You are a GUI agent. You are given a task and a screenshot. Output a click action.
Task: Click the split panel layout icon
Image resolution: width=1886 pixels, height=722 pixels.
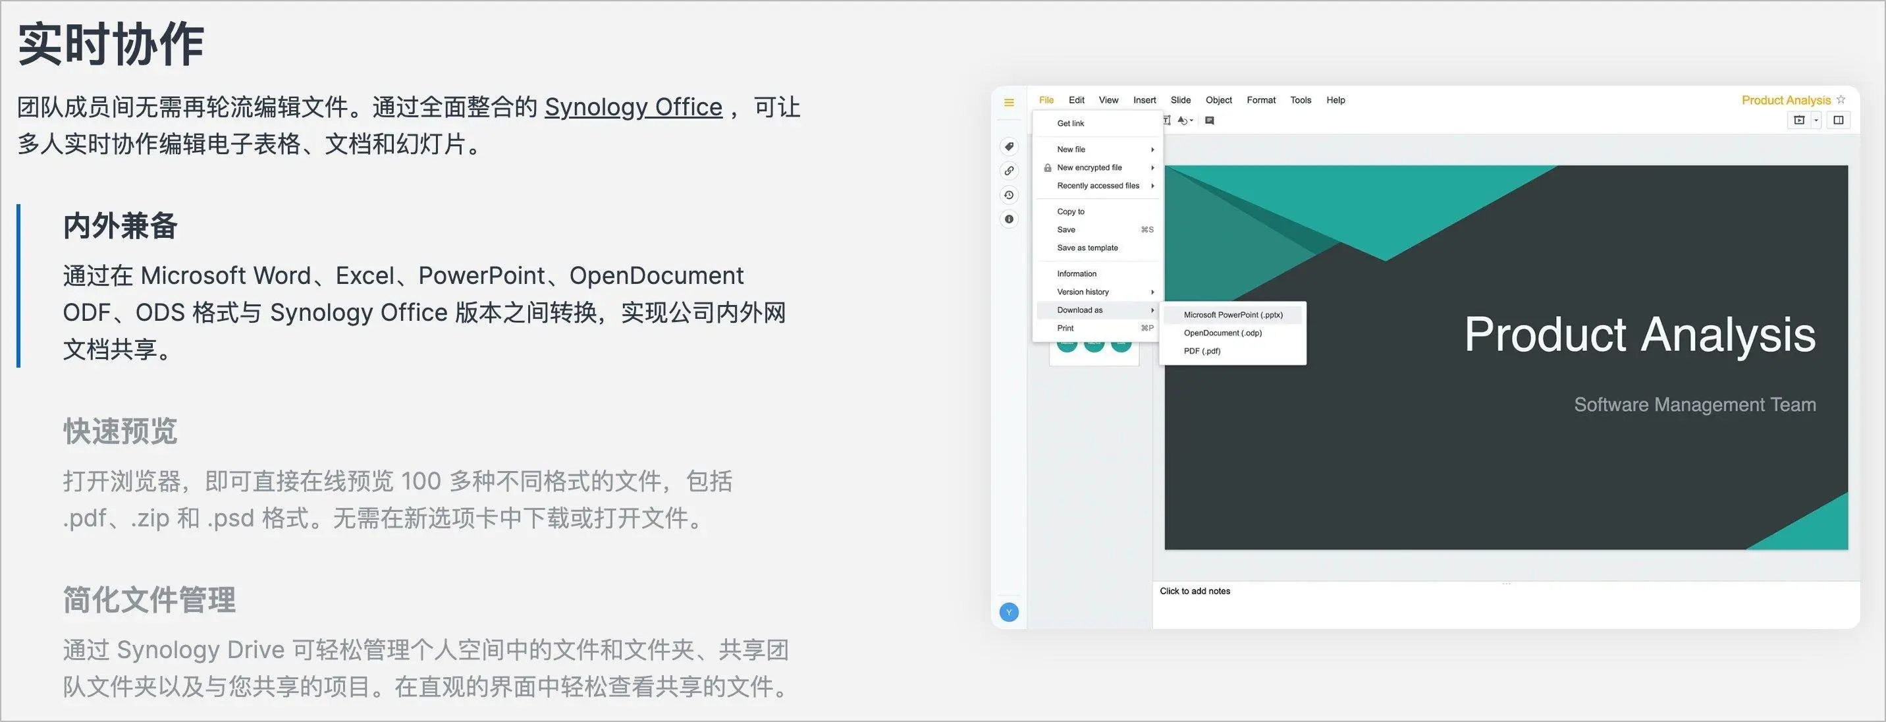(1839, 120)
